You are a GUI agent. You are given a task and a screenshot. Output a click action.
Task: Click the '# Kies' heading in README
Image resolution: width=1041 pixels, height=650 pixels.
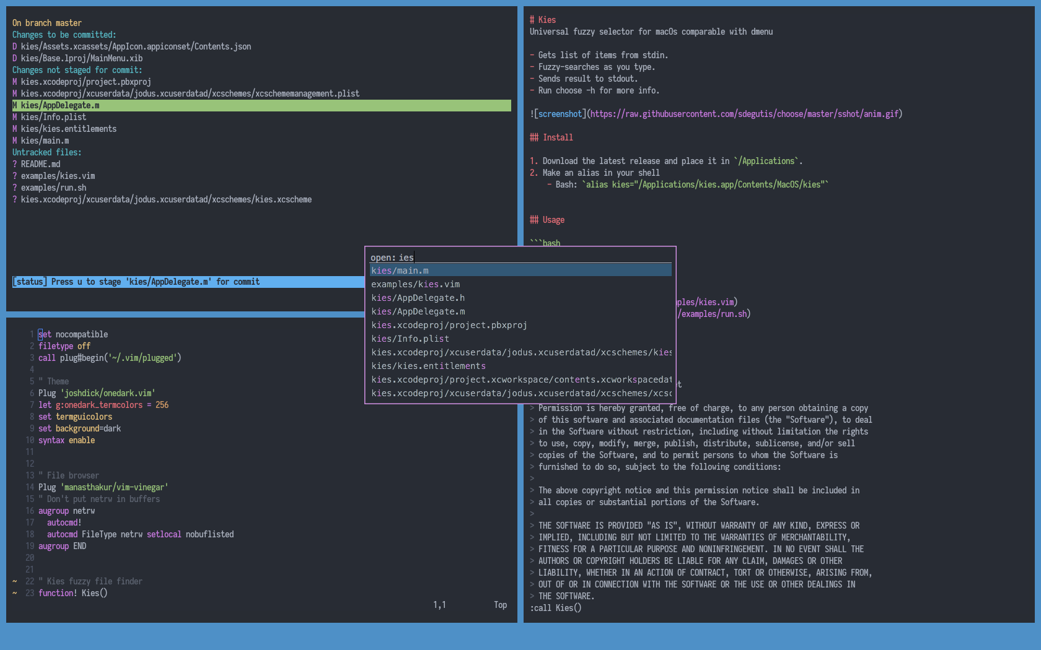(543, 20)
